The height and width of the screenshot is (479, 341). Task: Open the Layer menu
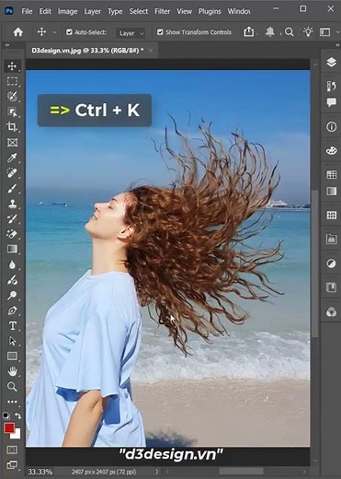click(92, 11)
